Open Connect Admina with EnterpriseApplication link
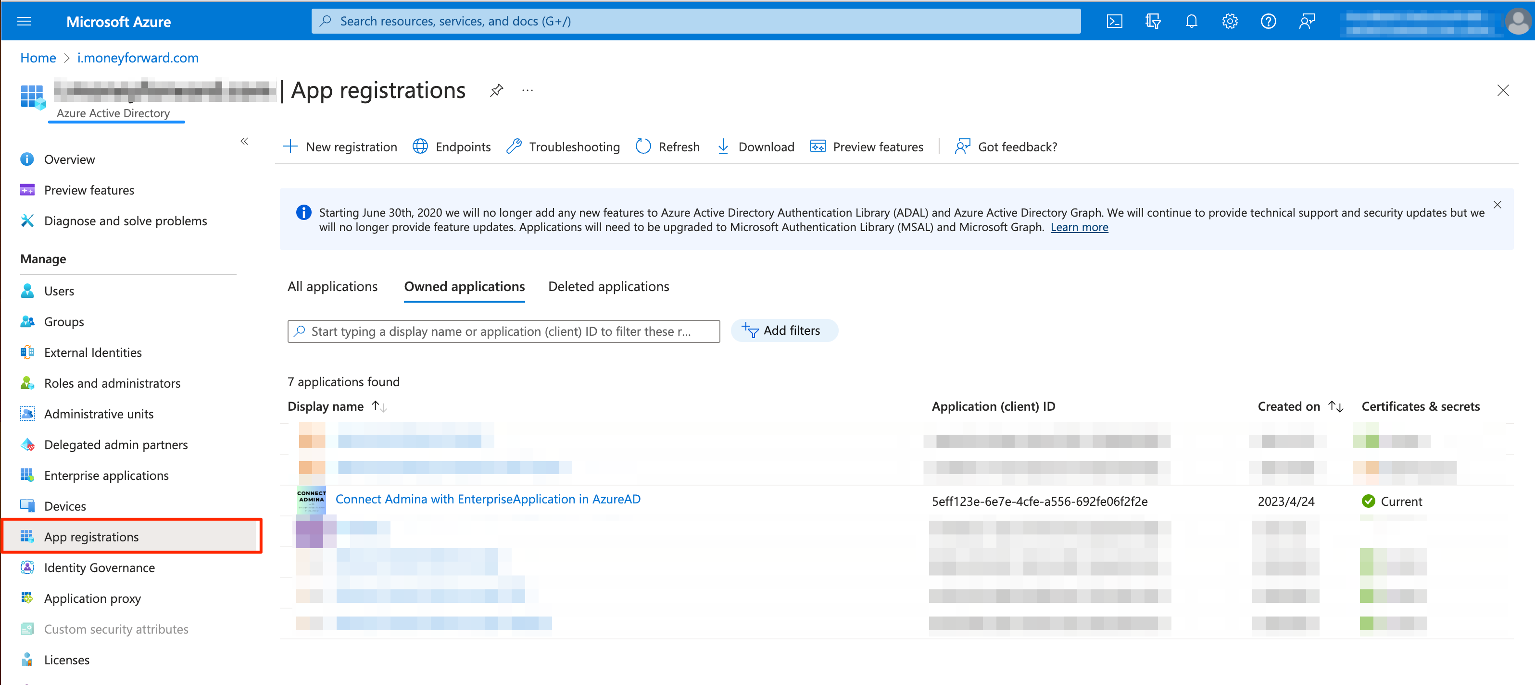The width and height of the screenshot is (1535, 685). point(488,499)
